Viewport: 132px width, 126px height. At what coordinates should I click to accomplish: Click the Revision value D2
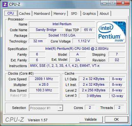tap(117, 60)
